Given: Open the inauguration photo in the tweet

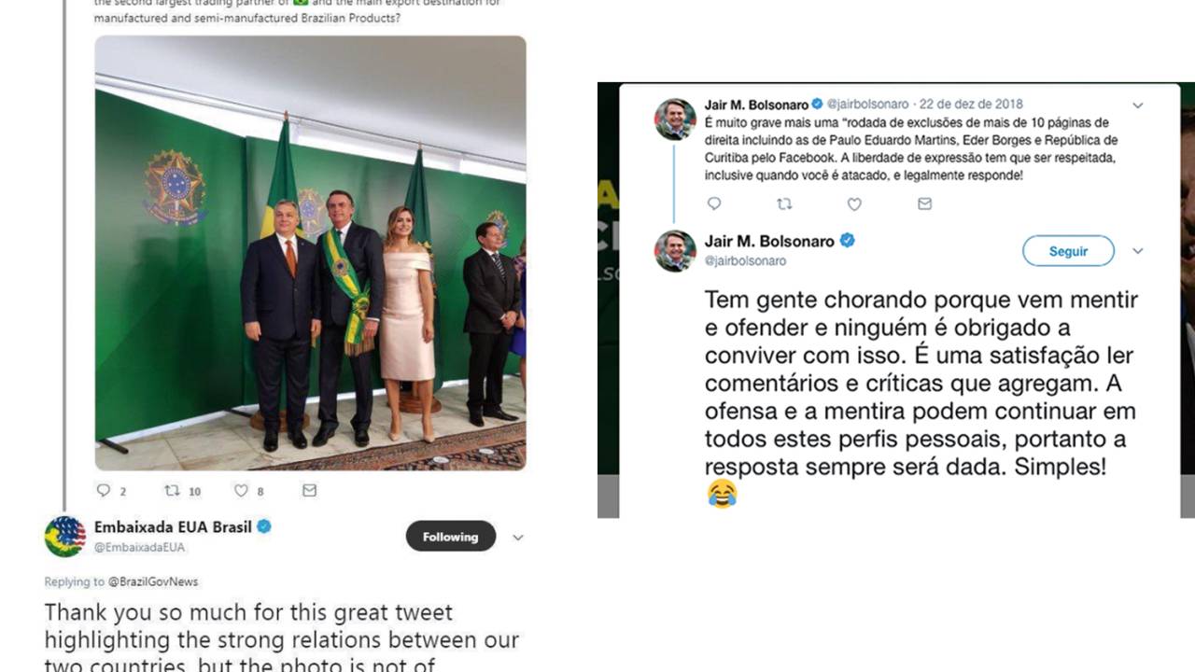Looking at the screenshot, I should tap(310, 253).
